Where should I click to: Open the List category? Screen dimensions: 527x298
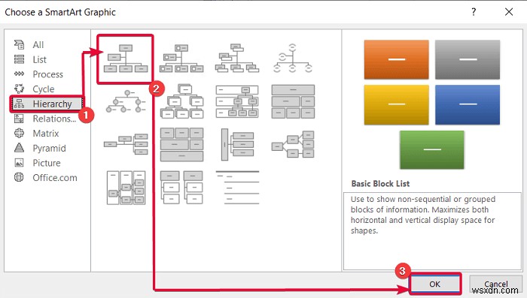click(39, 59)
